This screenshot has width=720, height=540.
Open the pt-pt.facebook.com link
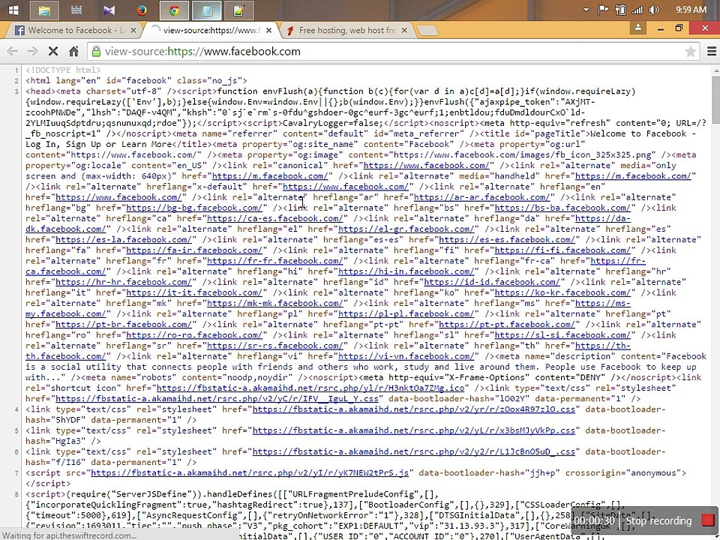(x=507, y=324)
